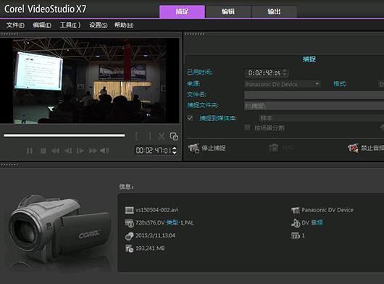
Task: Step back one frame
Action: [x=68, y=151]
